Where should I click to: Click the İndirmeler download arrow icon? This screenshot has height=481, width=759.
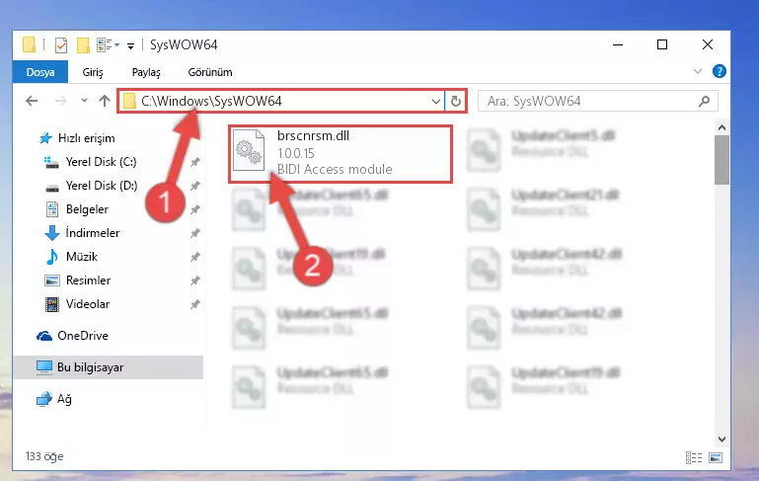click(51, 233)
